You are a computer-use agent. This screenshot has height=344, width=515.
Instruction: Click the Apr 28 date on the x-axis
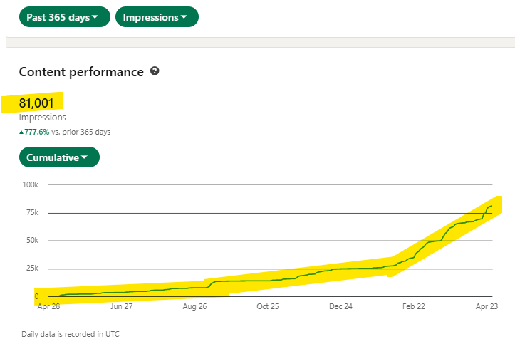(48, 307)
